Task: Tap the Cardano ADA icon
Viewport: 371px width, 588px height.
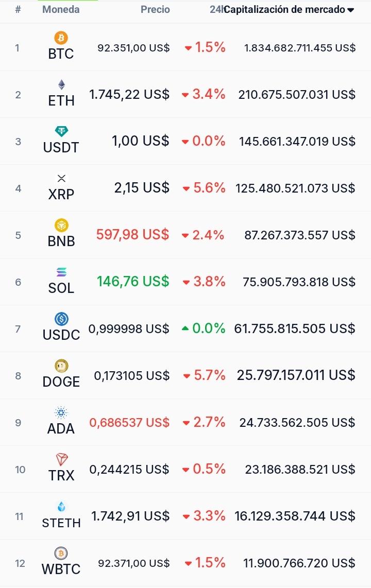Action: pyautogui.click(x=61, y=412)
